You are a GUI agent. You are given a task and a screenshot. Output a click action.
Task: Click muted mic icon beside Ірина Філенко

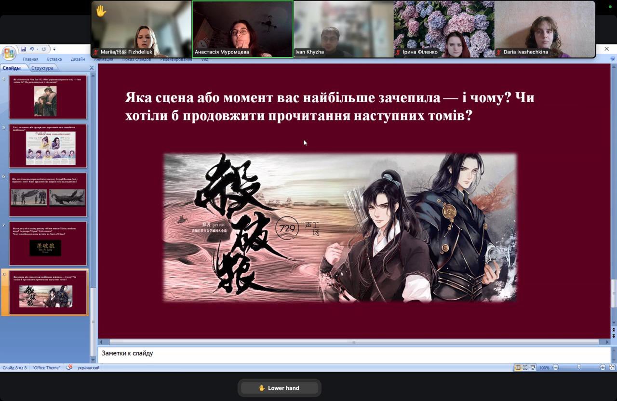[x=399, y=52]
